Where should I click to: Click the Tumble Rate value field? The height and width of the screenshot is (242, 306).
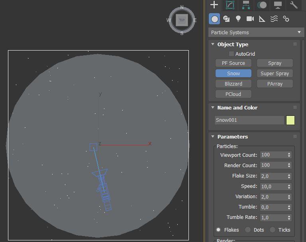pyautogui.click(x=273, y=217)
